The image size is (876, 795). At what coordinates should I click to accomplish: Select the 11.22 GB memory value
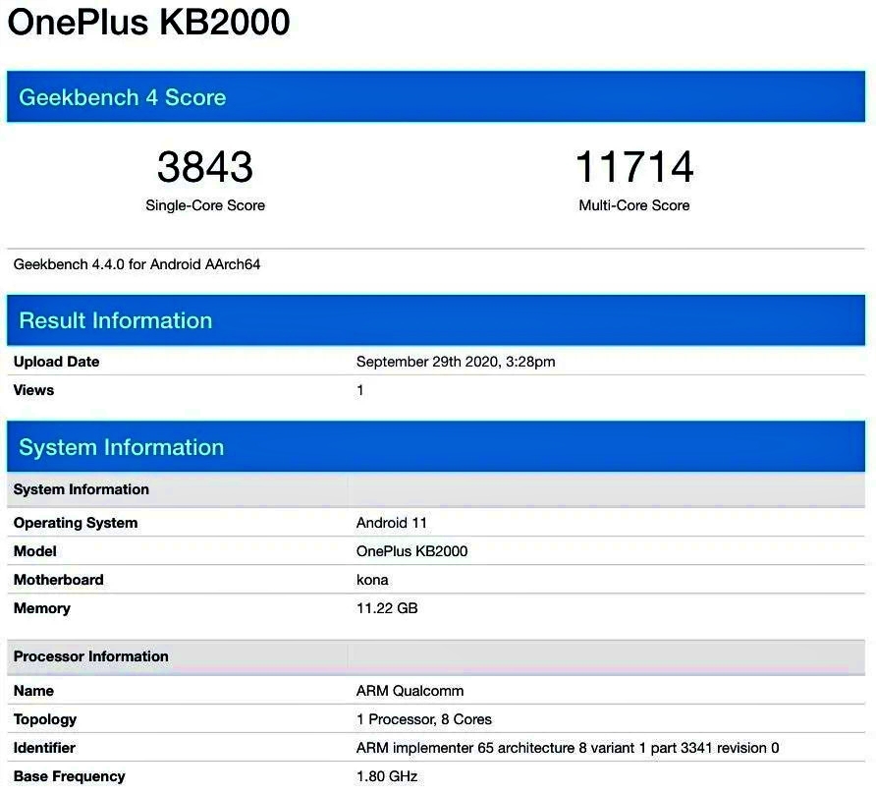pos(387,608)
